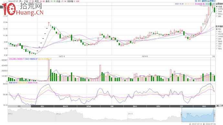The height and width of the screenshot is (125, 223).
Task: Switch to the W%R tab in the bottom bar
Action: [89, 106]
